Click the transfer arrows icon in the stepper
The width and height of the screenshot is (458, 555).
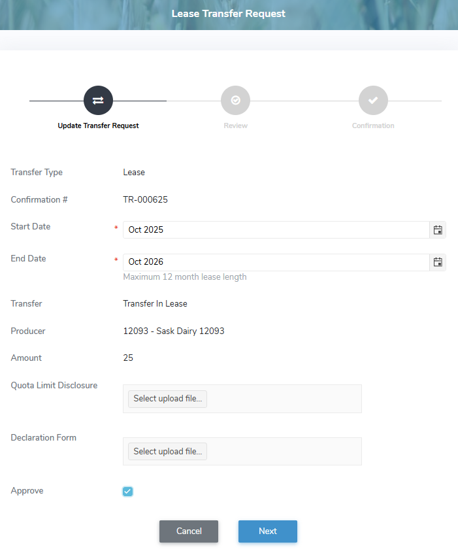pos(98,100)
